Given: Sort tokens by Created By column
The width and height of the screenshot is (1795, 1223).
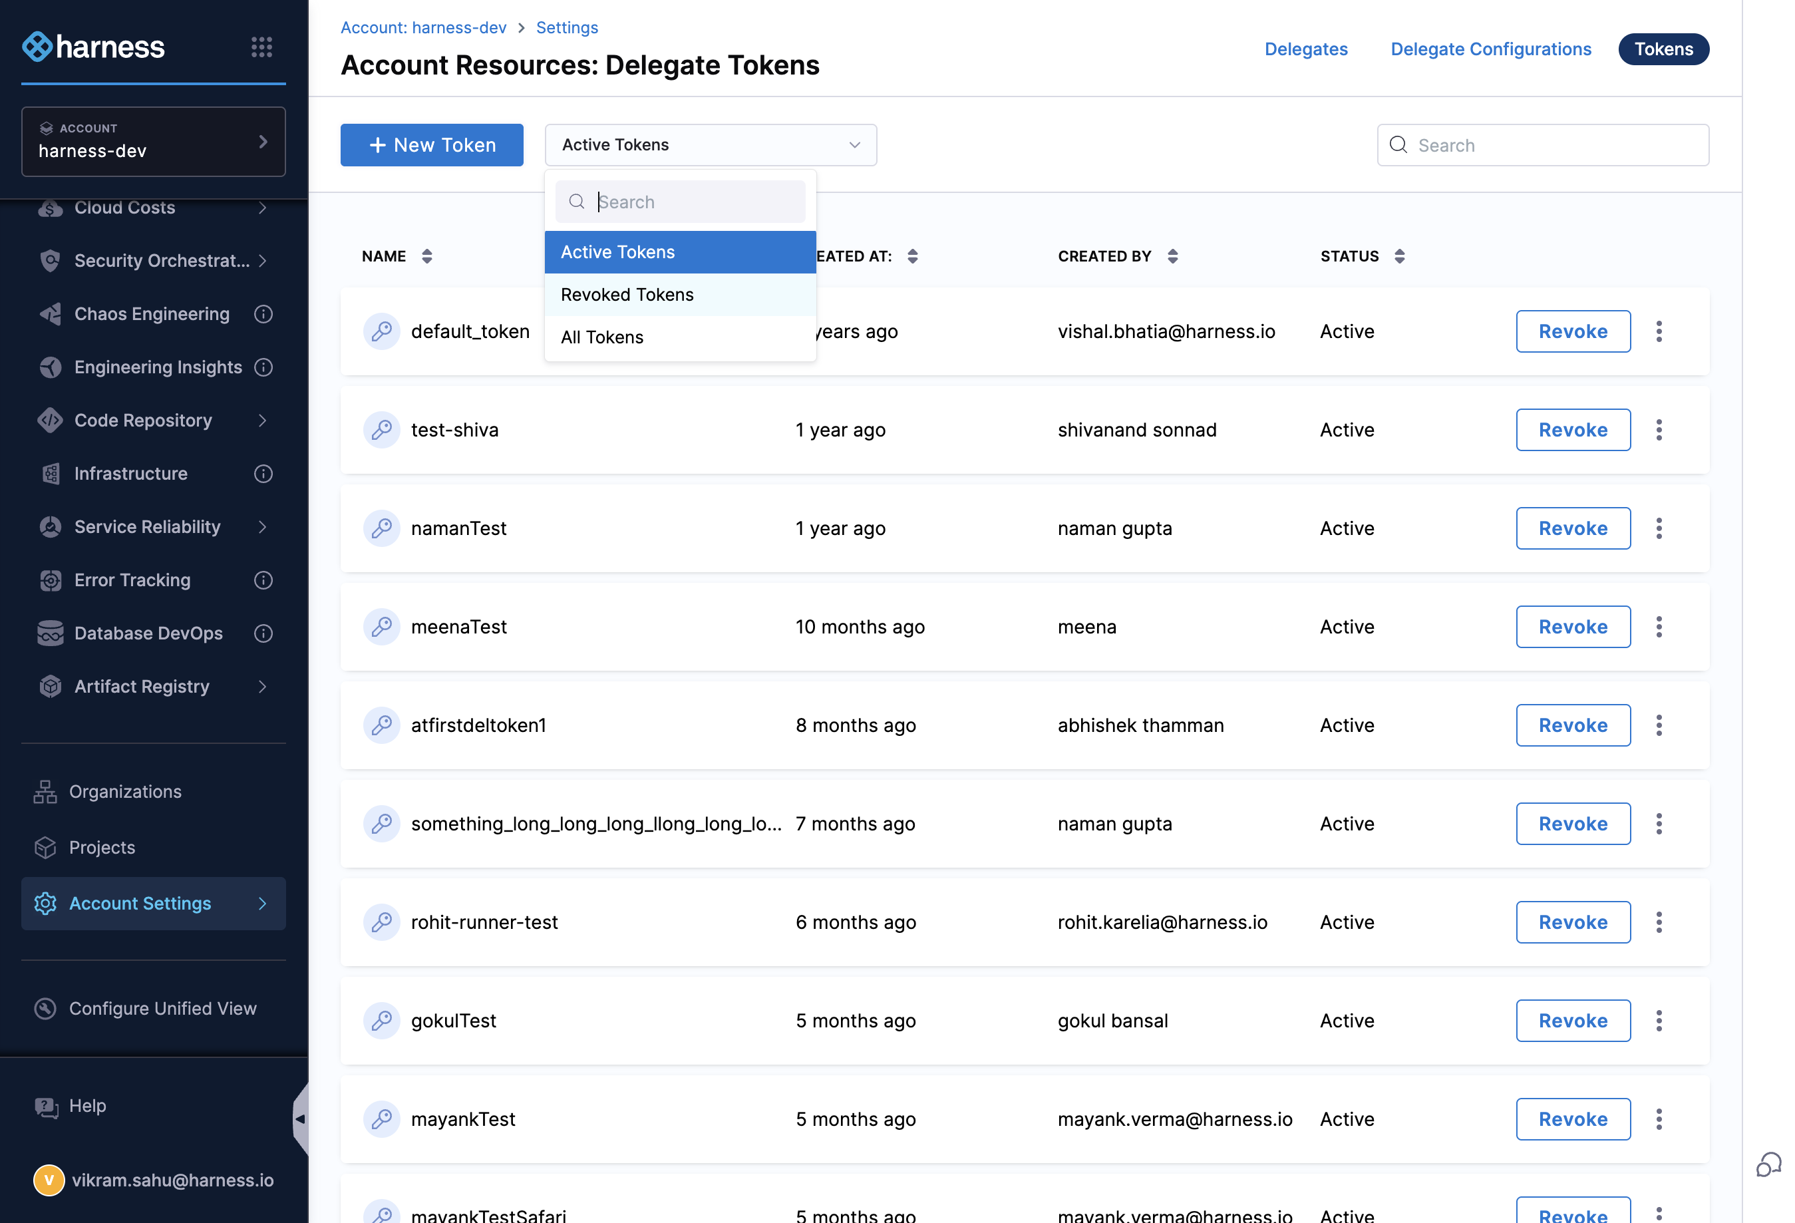Looking at the screenshot, I should [x=1172, y=256].
